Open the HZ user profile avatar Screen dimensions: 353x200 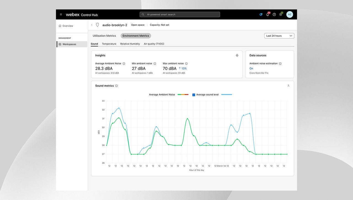[x=290, y=14]
